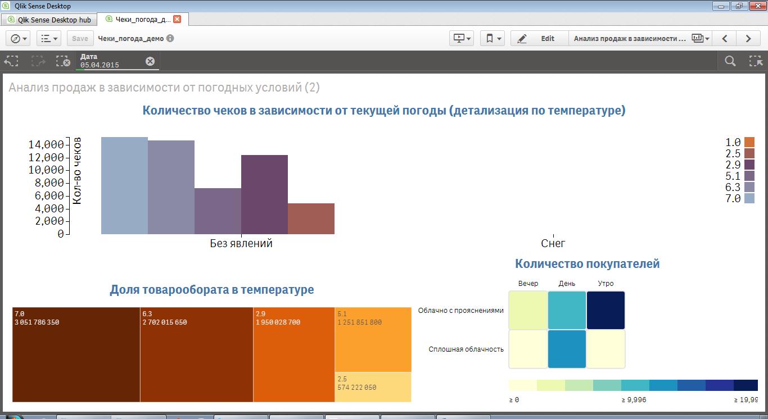Viewport: 768px width, 419px height.
Task: Expand the list view menu dropdown
Action: (49, 38)
